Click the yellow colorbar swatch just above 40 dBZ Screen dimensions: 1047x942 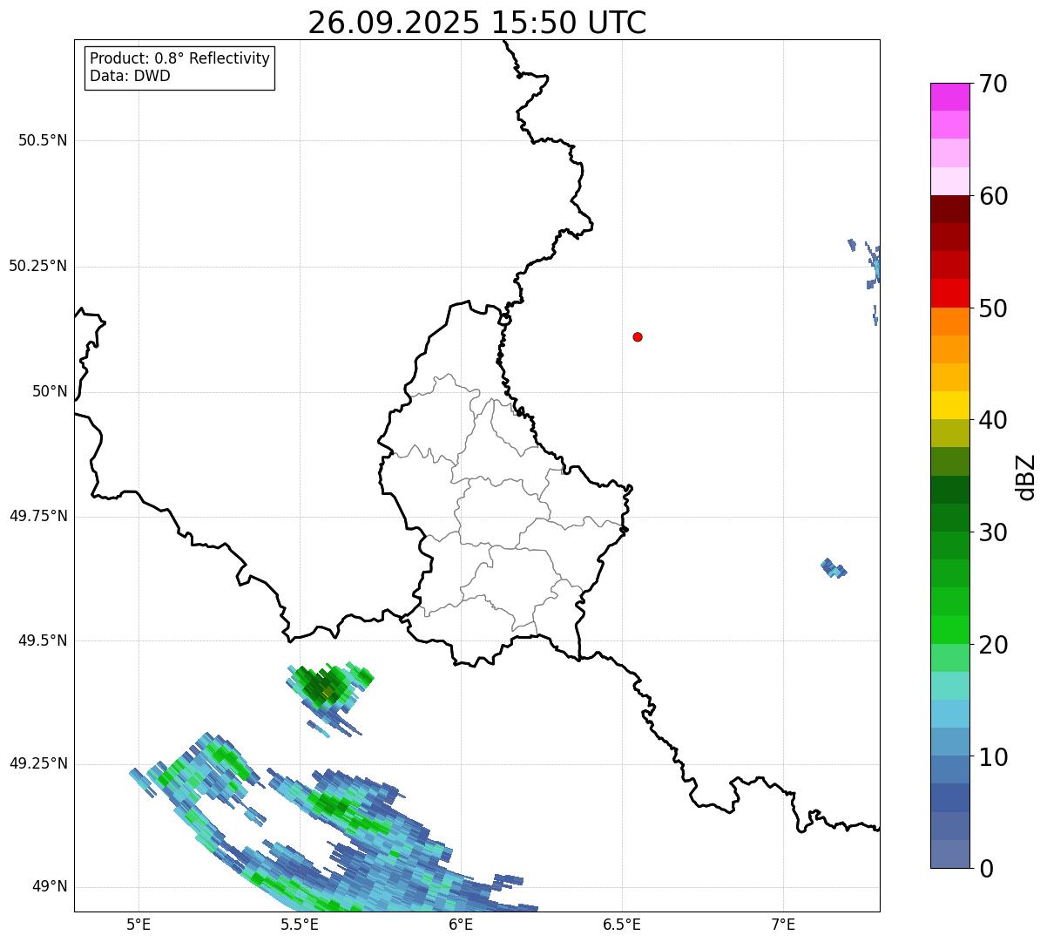click(949, 405)
